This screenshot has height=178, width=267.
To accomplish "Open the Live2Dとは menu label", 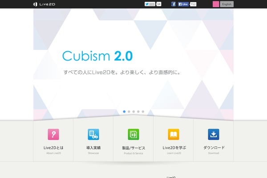I will pyautogui.click(x=53, y=148).
